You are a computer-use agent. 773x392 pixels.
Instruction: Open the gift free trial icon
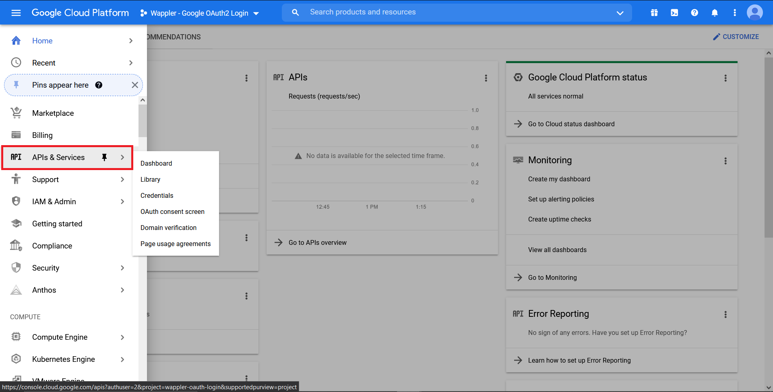[x=654, y=13]
